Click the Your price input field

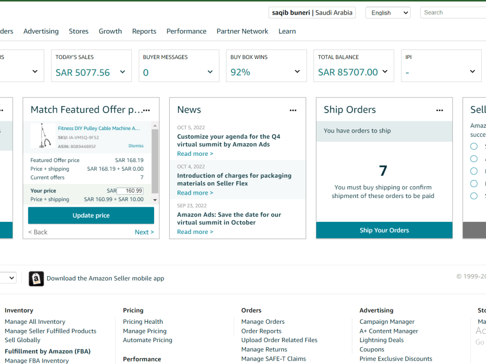tap(130, 191)
